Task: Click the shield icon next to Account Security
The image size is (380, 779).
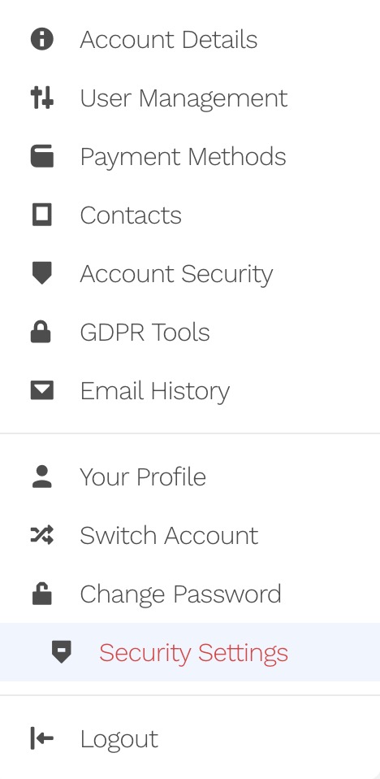Action: coord(41,273)
